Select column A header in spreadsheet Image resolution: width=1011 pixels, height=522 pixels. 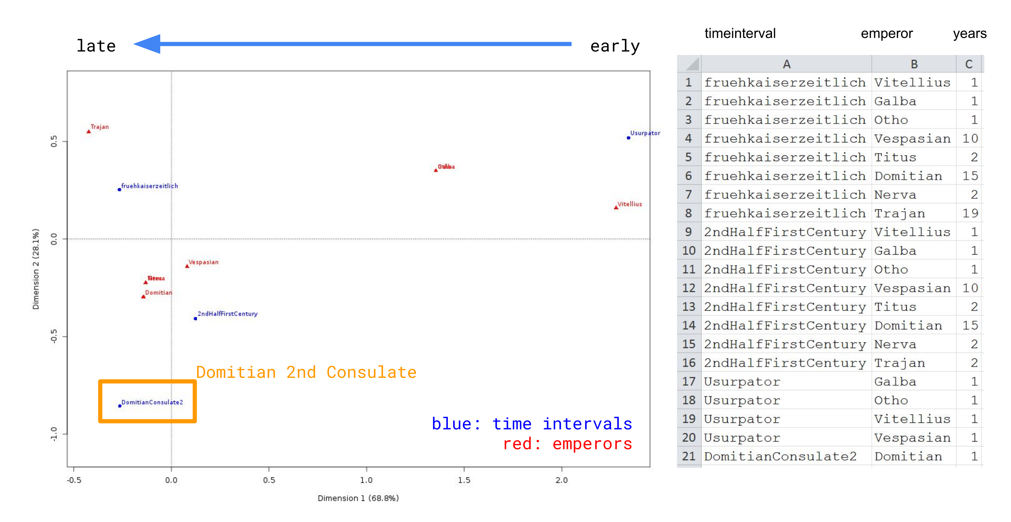[x=786, y=64]
